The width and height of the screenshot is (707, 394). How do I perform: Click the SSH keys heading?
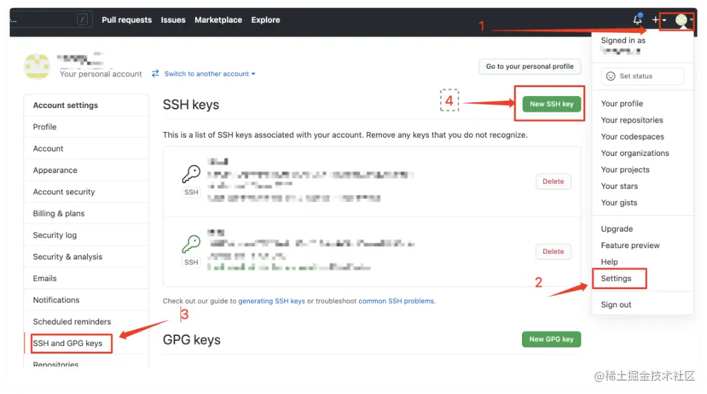(x=191, y=105)
